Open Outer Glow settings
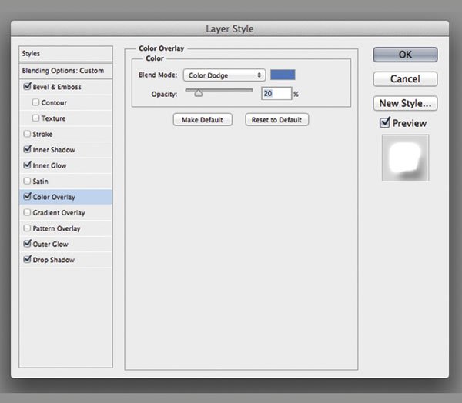 [50, 245]
